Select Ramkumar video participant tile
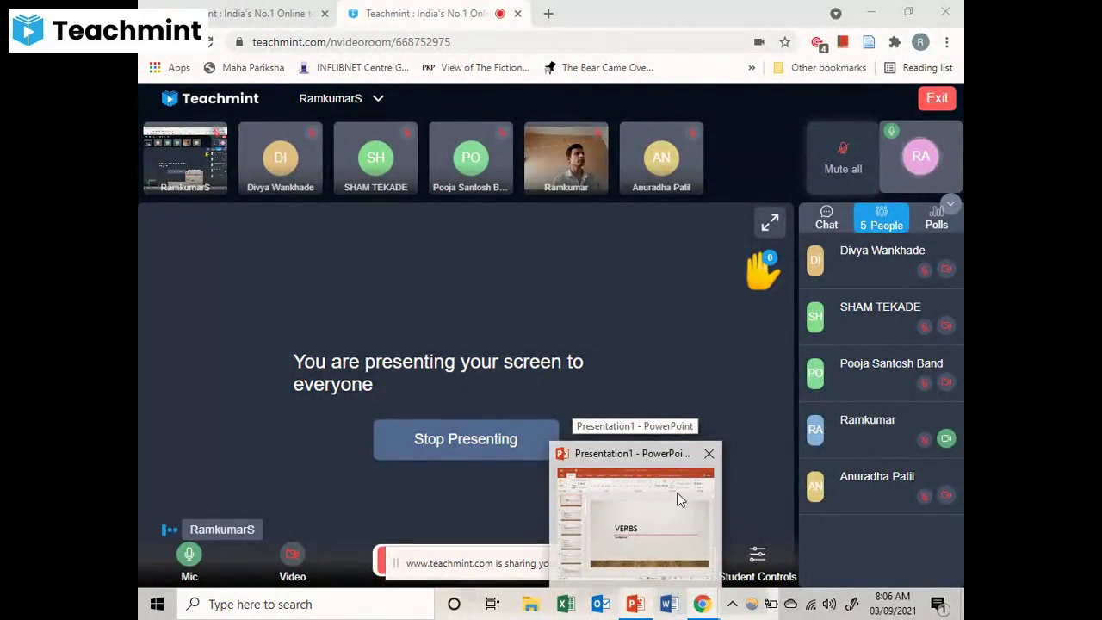This screenshot has width=1102, height=620. (566, 158)
